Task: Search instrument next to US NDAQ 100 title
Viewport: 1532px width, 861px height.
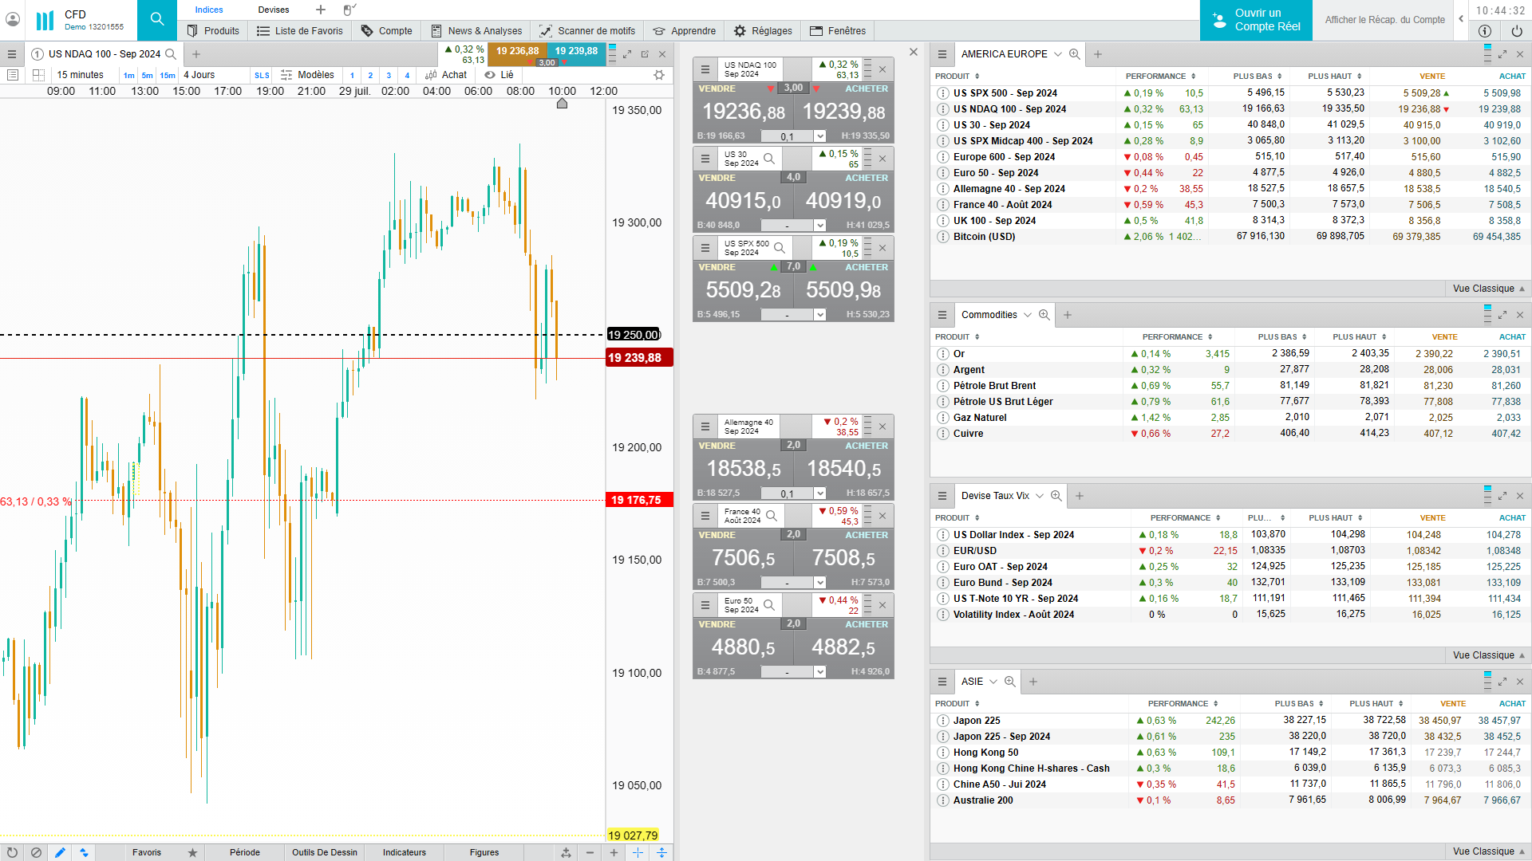Action: pyautogui.click(x=171, y=54)
